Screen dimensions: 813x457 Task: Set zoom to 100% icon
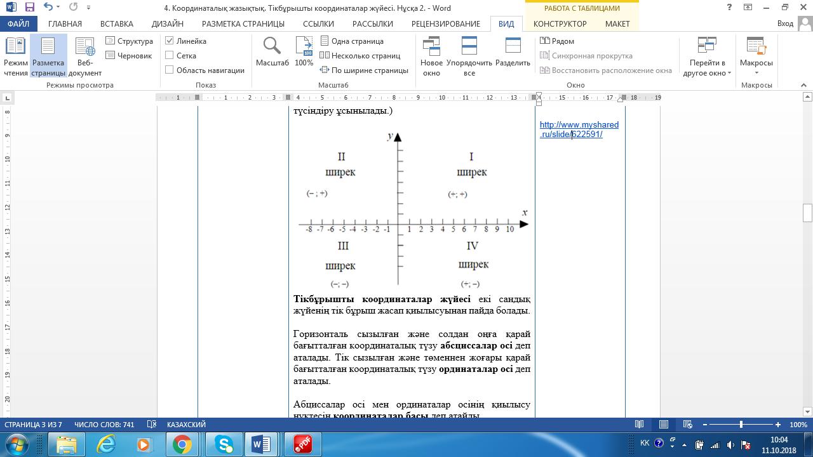pos(304,52)
